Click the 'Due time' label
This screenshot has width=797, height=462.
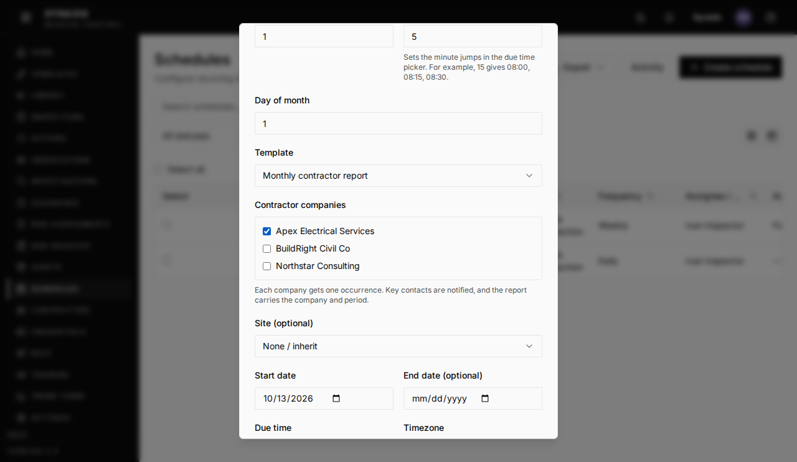[273, 428]
